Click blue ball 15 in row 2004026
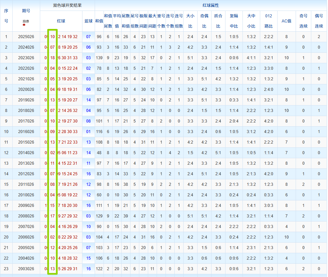The width and height of the screenshot is (328, 277). [x=89, y=258]
